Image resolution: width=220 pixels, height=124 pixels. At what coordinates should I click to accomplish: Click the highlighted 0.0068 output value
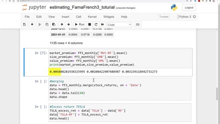(55, 72)
